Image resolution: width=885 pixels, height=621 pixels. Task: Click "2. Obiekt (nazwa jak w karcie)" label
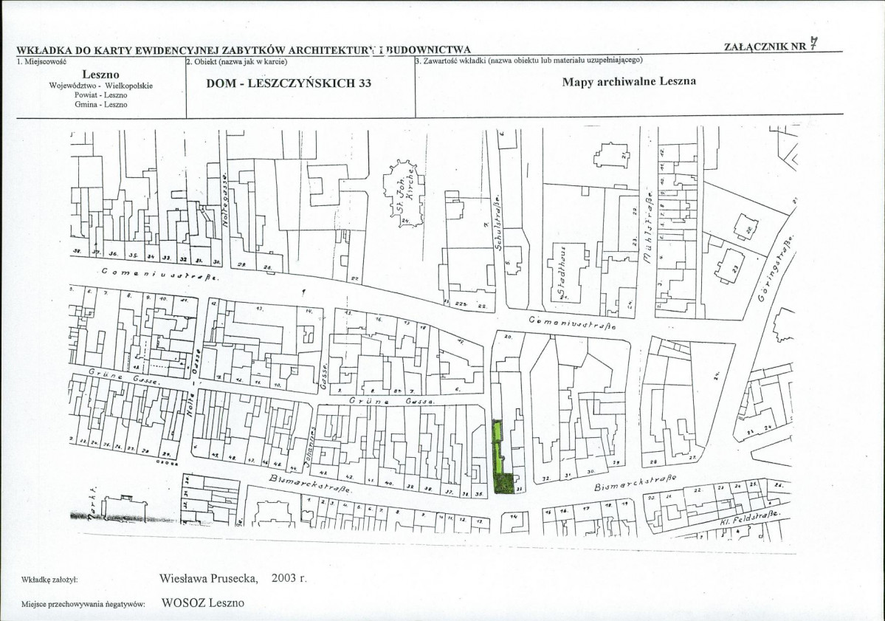[236, 61]
